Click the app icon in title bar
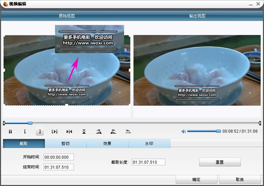 [6, 4]
